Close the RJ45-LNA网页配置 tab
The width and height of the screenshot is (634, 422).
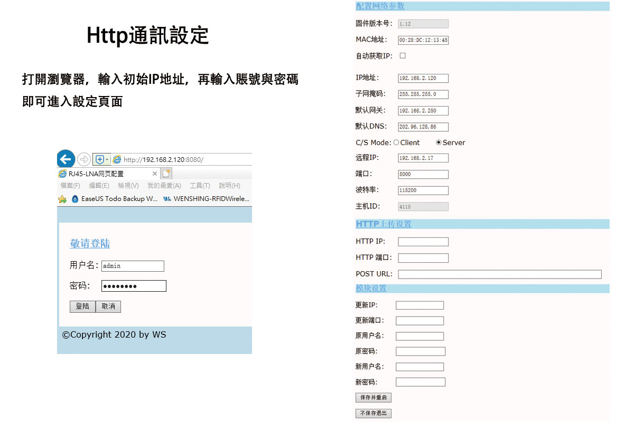click(x=155, y=174)
